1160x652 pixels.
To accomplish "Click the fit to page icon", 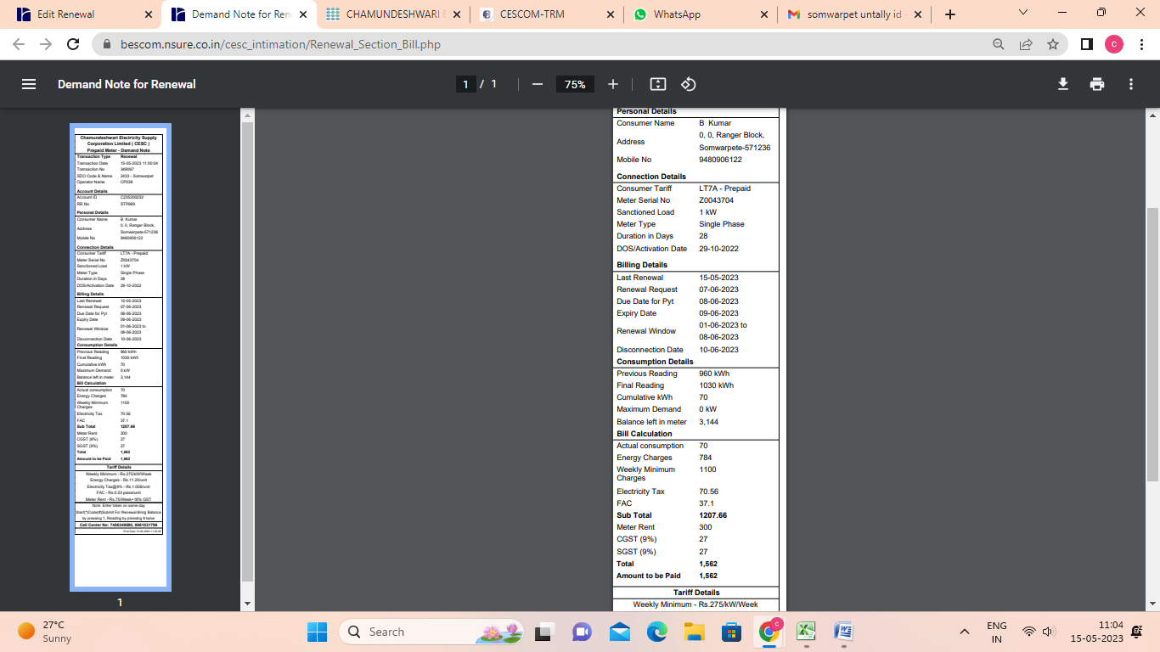I will click(658, 84).
